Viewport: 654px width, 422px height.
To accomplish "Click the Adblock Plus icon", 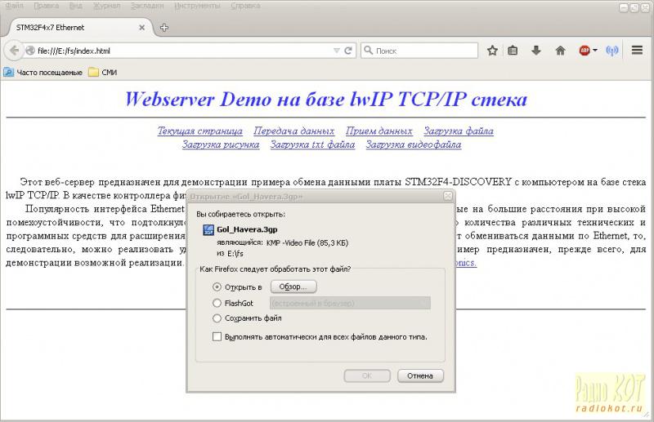I will tap(585, 51).
